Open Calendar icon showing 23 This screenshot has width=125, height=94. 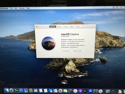pos(36,90)
